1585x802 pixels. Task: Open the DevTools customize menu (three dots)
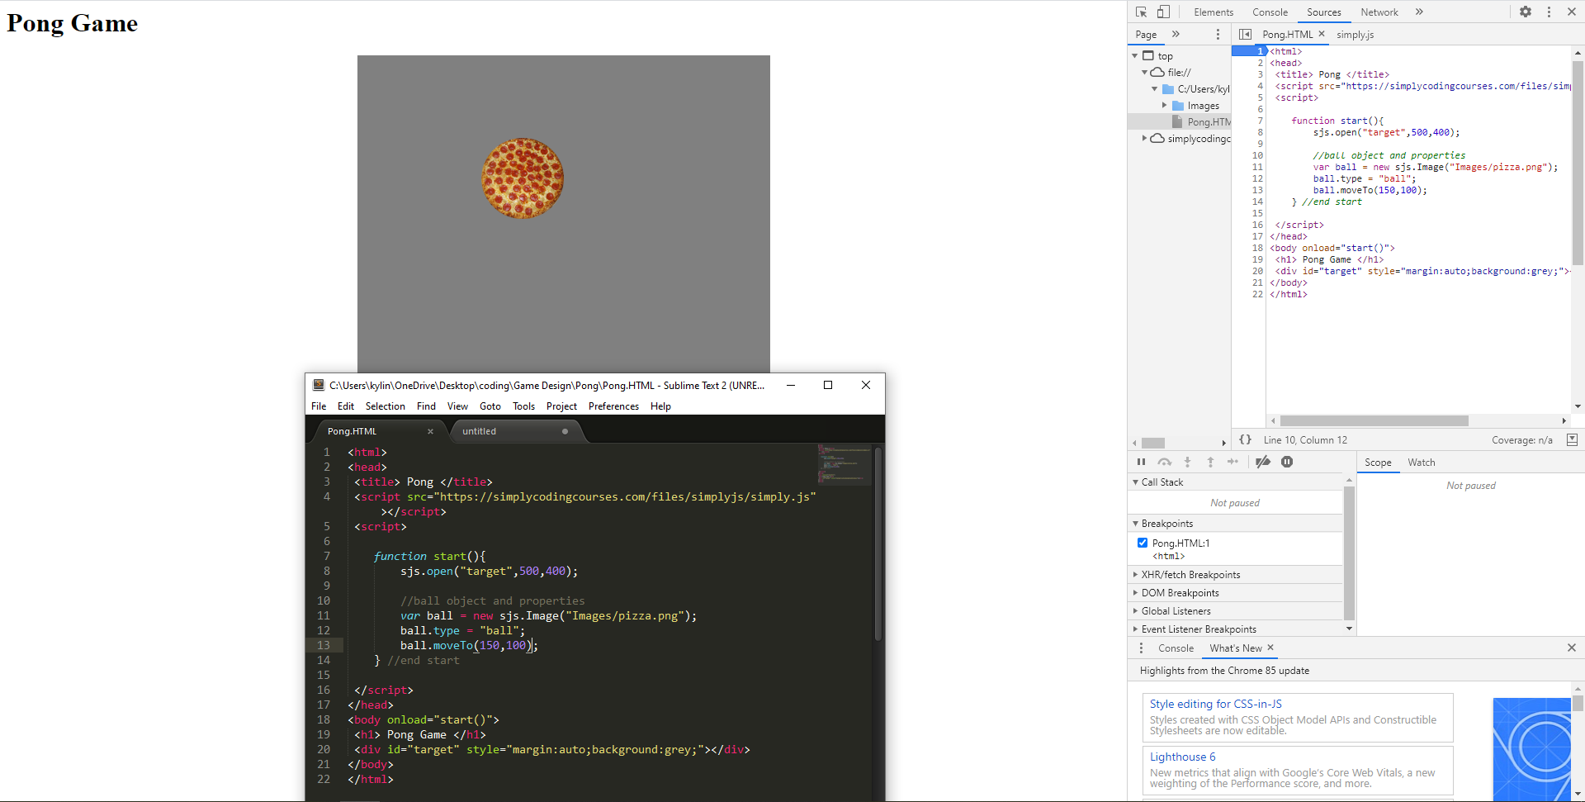click(1549, 12)
